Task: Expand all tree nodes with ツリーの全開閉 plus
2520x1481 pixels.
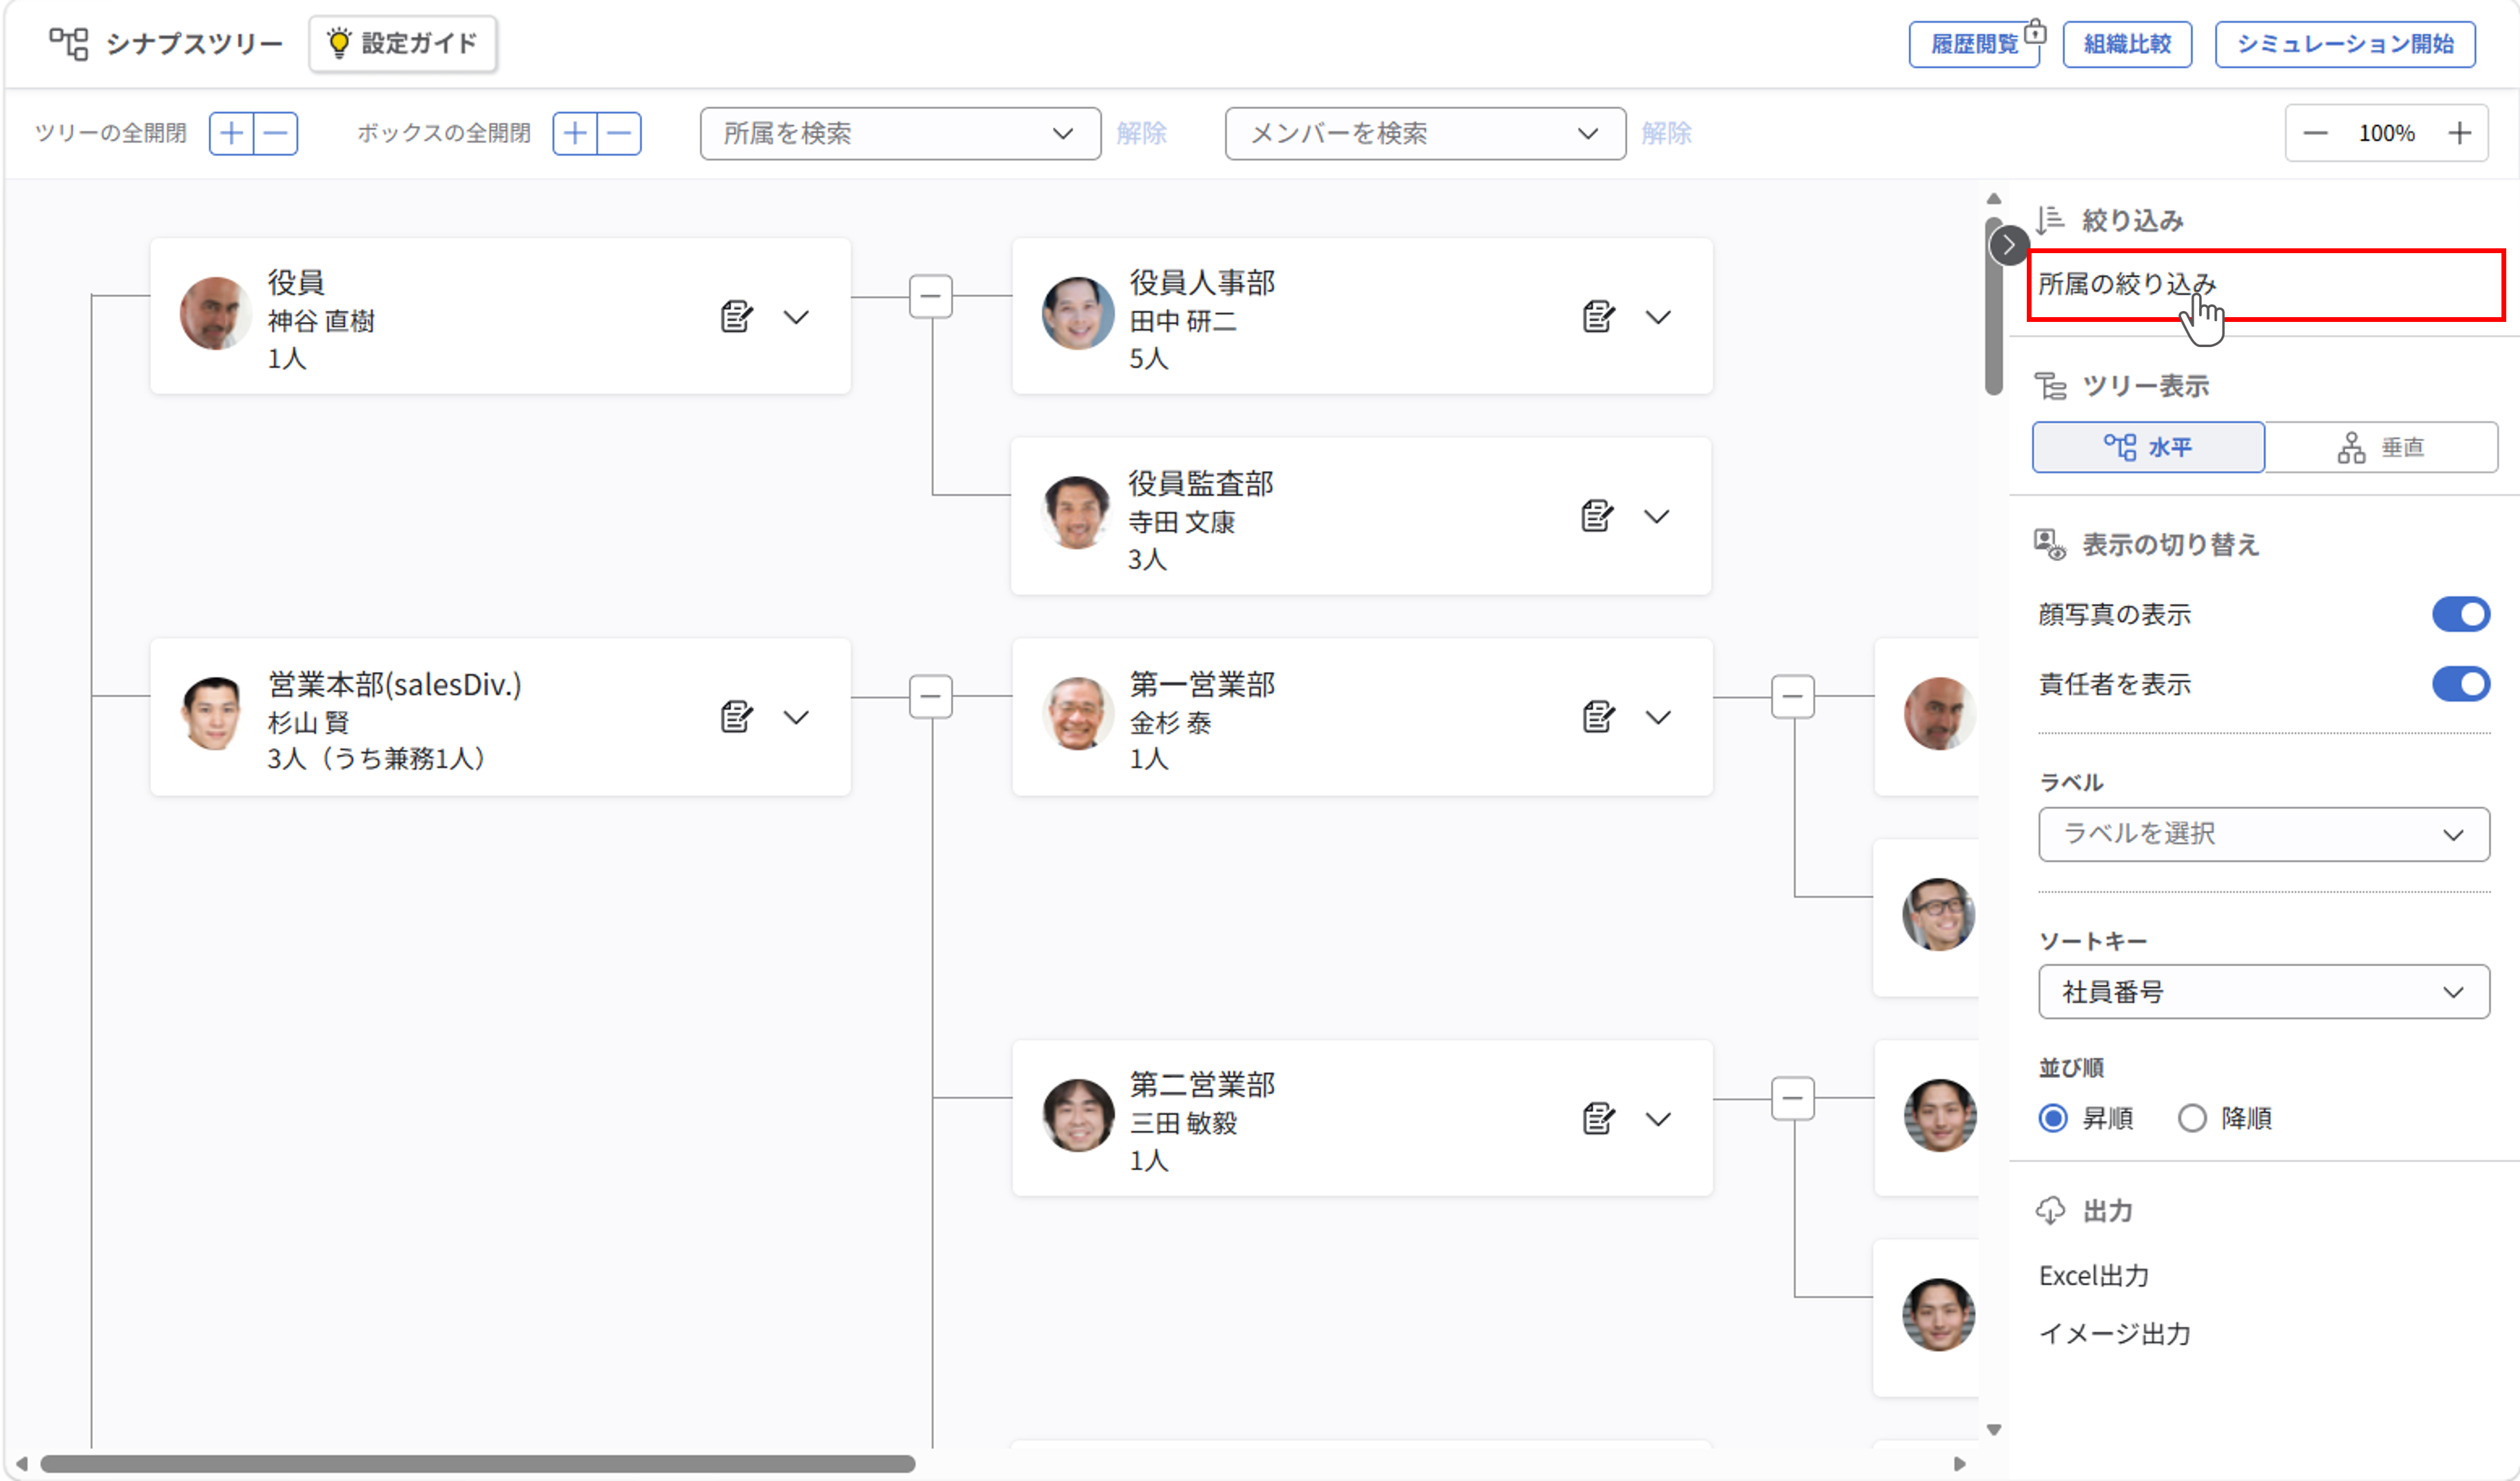Action: (231, 133)
